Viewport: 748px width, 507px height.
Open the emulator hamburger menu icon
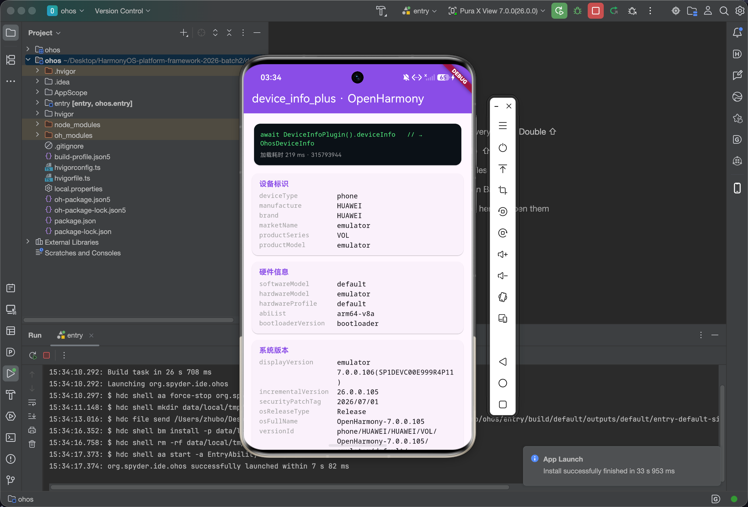(x=502, y=126)
